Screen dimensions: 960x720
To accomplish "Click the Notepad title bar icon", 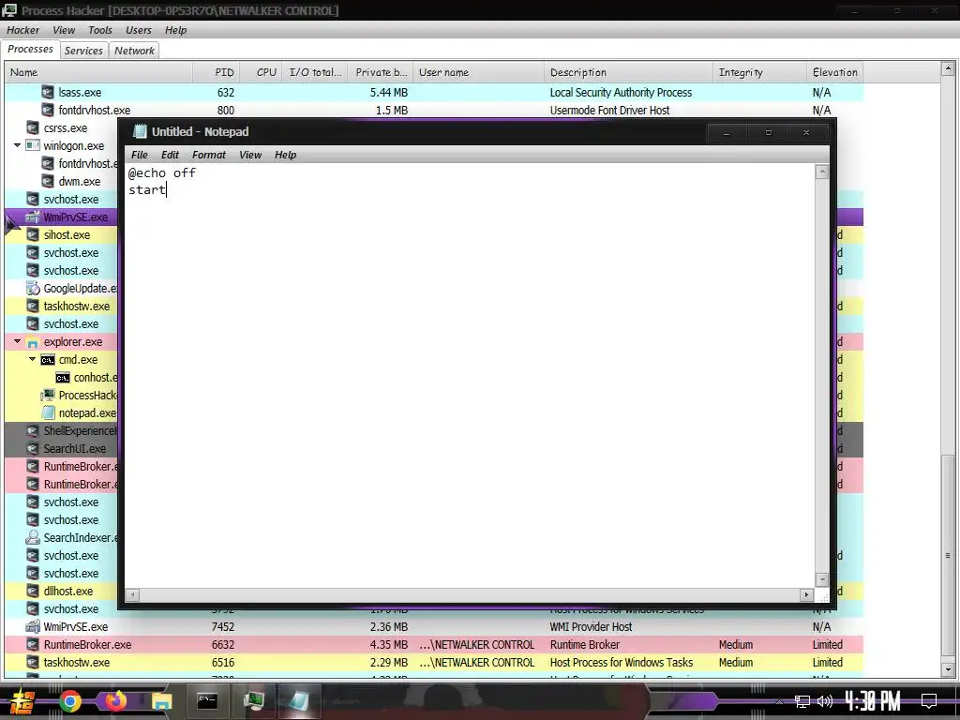I will coord(141,131).
